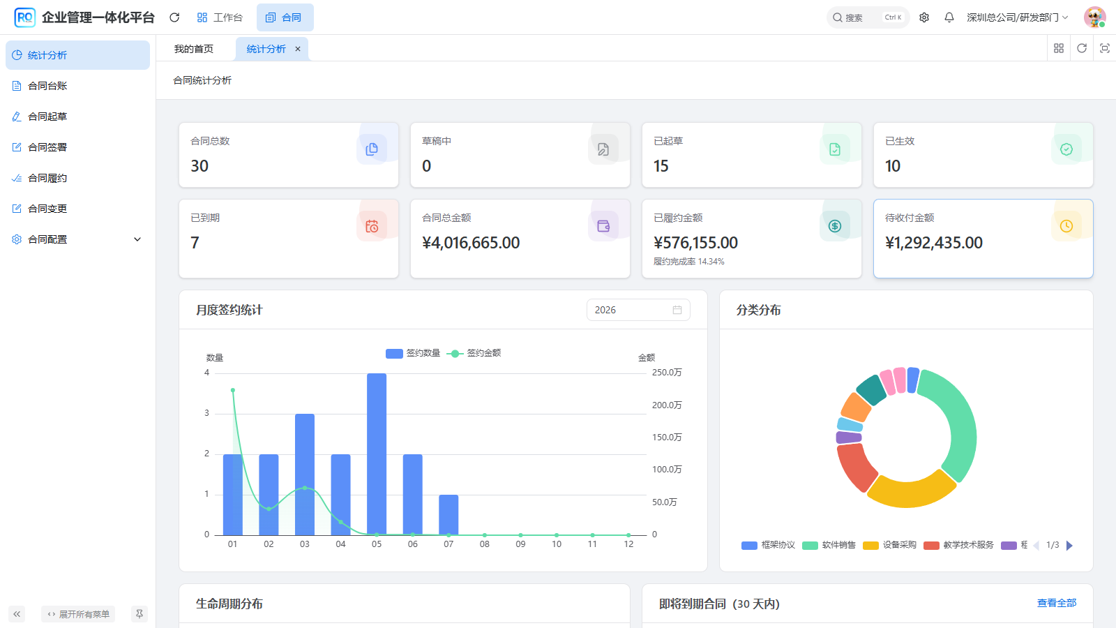Close the 统计分析 tab
Viewport: 1116px width, 628px height.
pyautogui.click(x=298, y=49)
